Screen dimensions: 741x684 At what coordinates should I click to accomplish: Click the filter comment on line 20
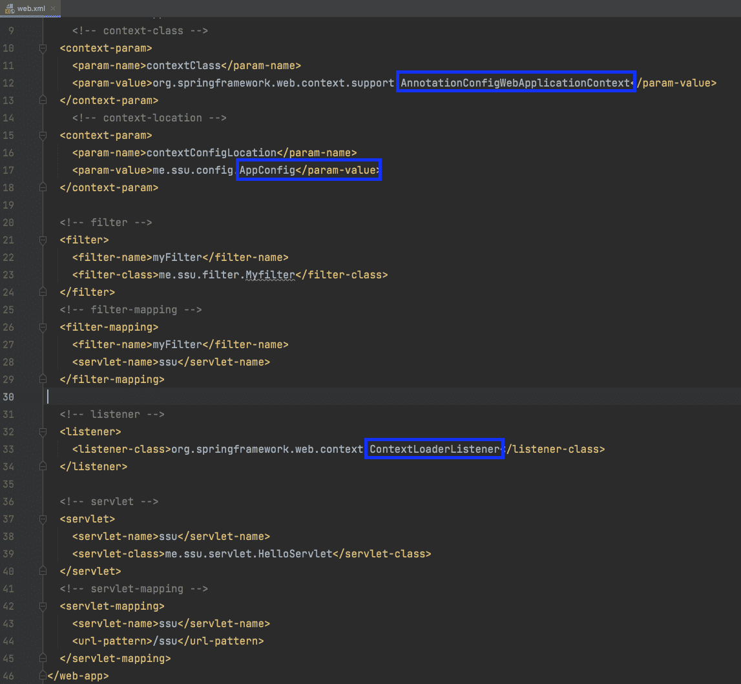[x=106, y=222]
